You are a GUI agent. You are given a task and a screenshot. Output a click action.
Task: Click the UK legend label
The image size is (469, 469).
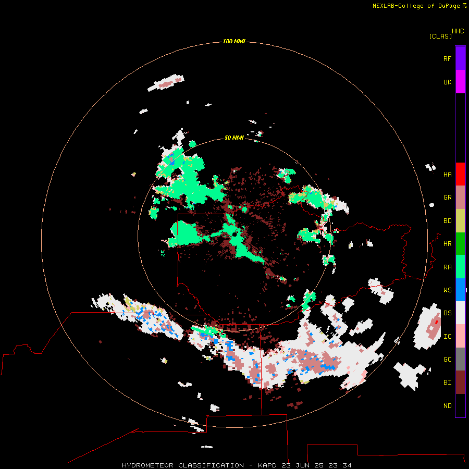[447, 82]
